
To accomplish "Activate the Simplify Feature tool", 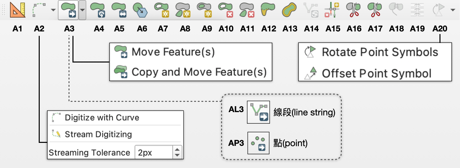I will [x=142, y=10].
